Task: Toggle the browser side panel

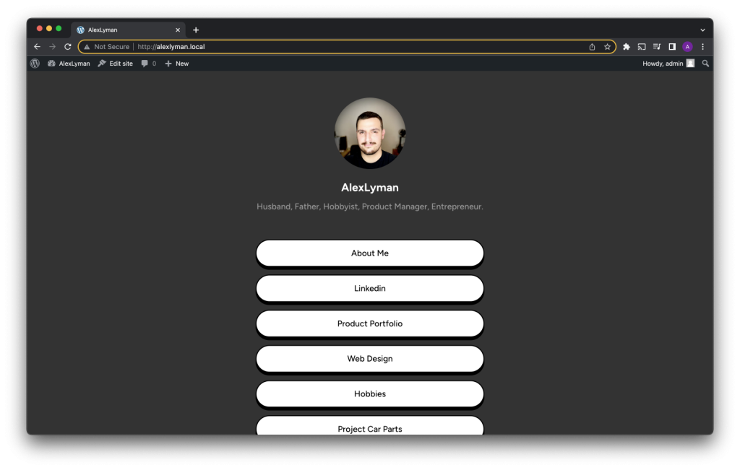Action: click(672, 47)
